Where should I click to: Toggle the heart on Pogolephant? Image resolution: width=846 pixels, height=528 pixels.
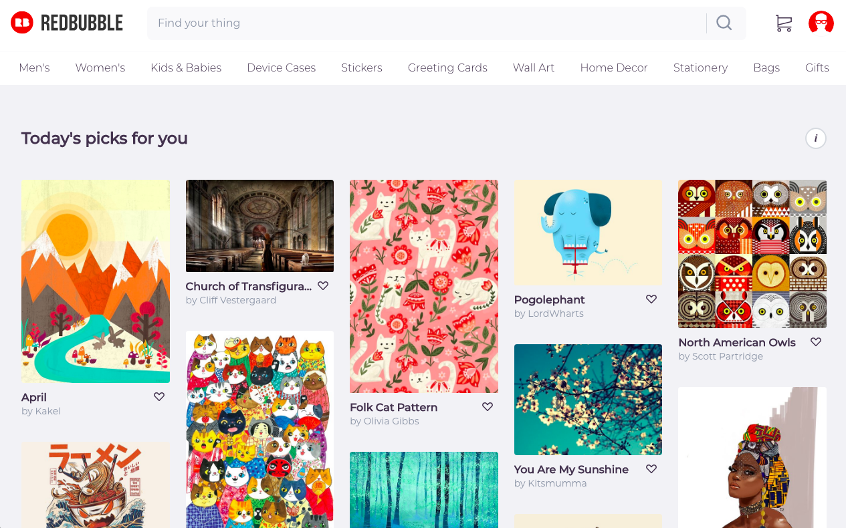click(x=651, y=299)
